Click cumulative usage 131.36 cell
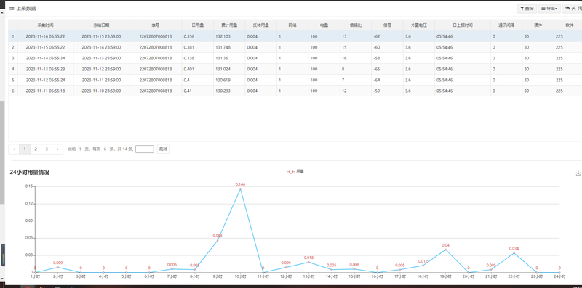 point(229,58)
